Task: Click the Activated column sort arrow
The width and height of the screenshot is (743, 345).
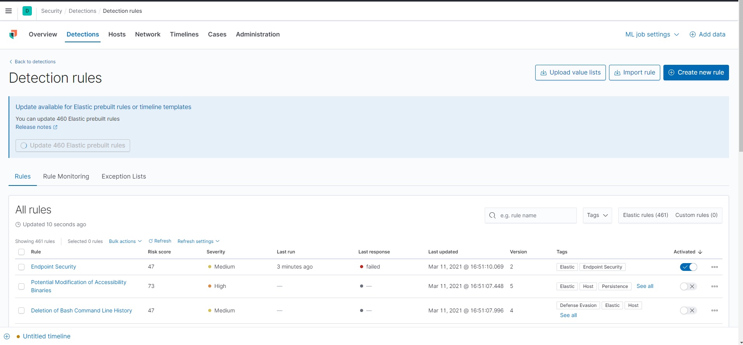Action: click(700, 252)
